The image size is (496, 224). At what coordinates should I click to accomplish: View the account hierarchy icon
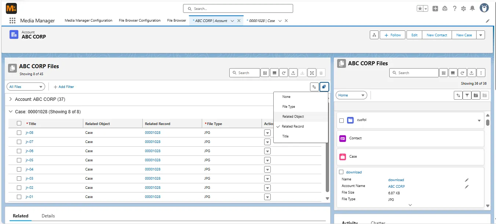pos(374,35)
